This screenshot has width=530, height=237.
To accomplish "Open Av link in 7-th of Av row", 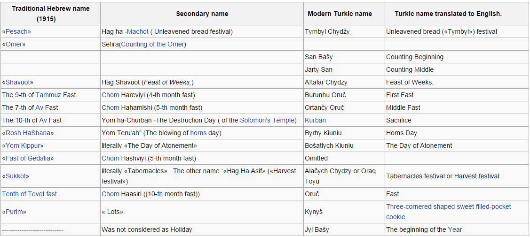I will [x=40, y=107].
